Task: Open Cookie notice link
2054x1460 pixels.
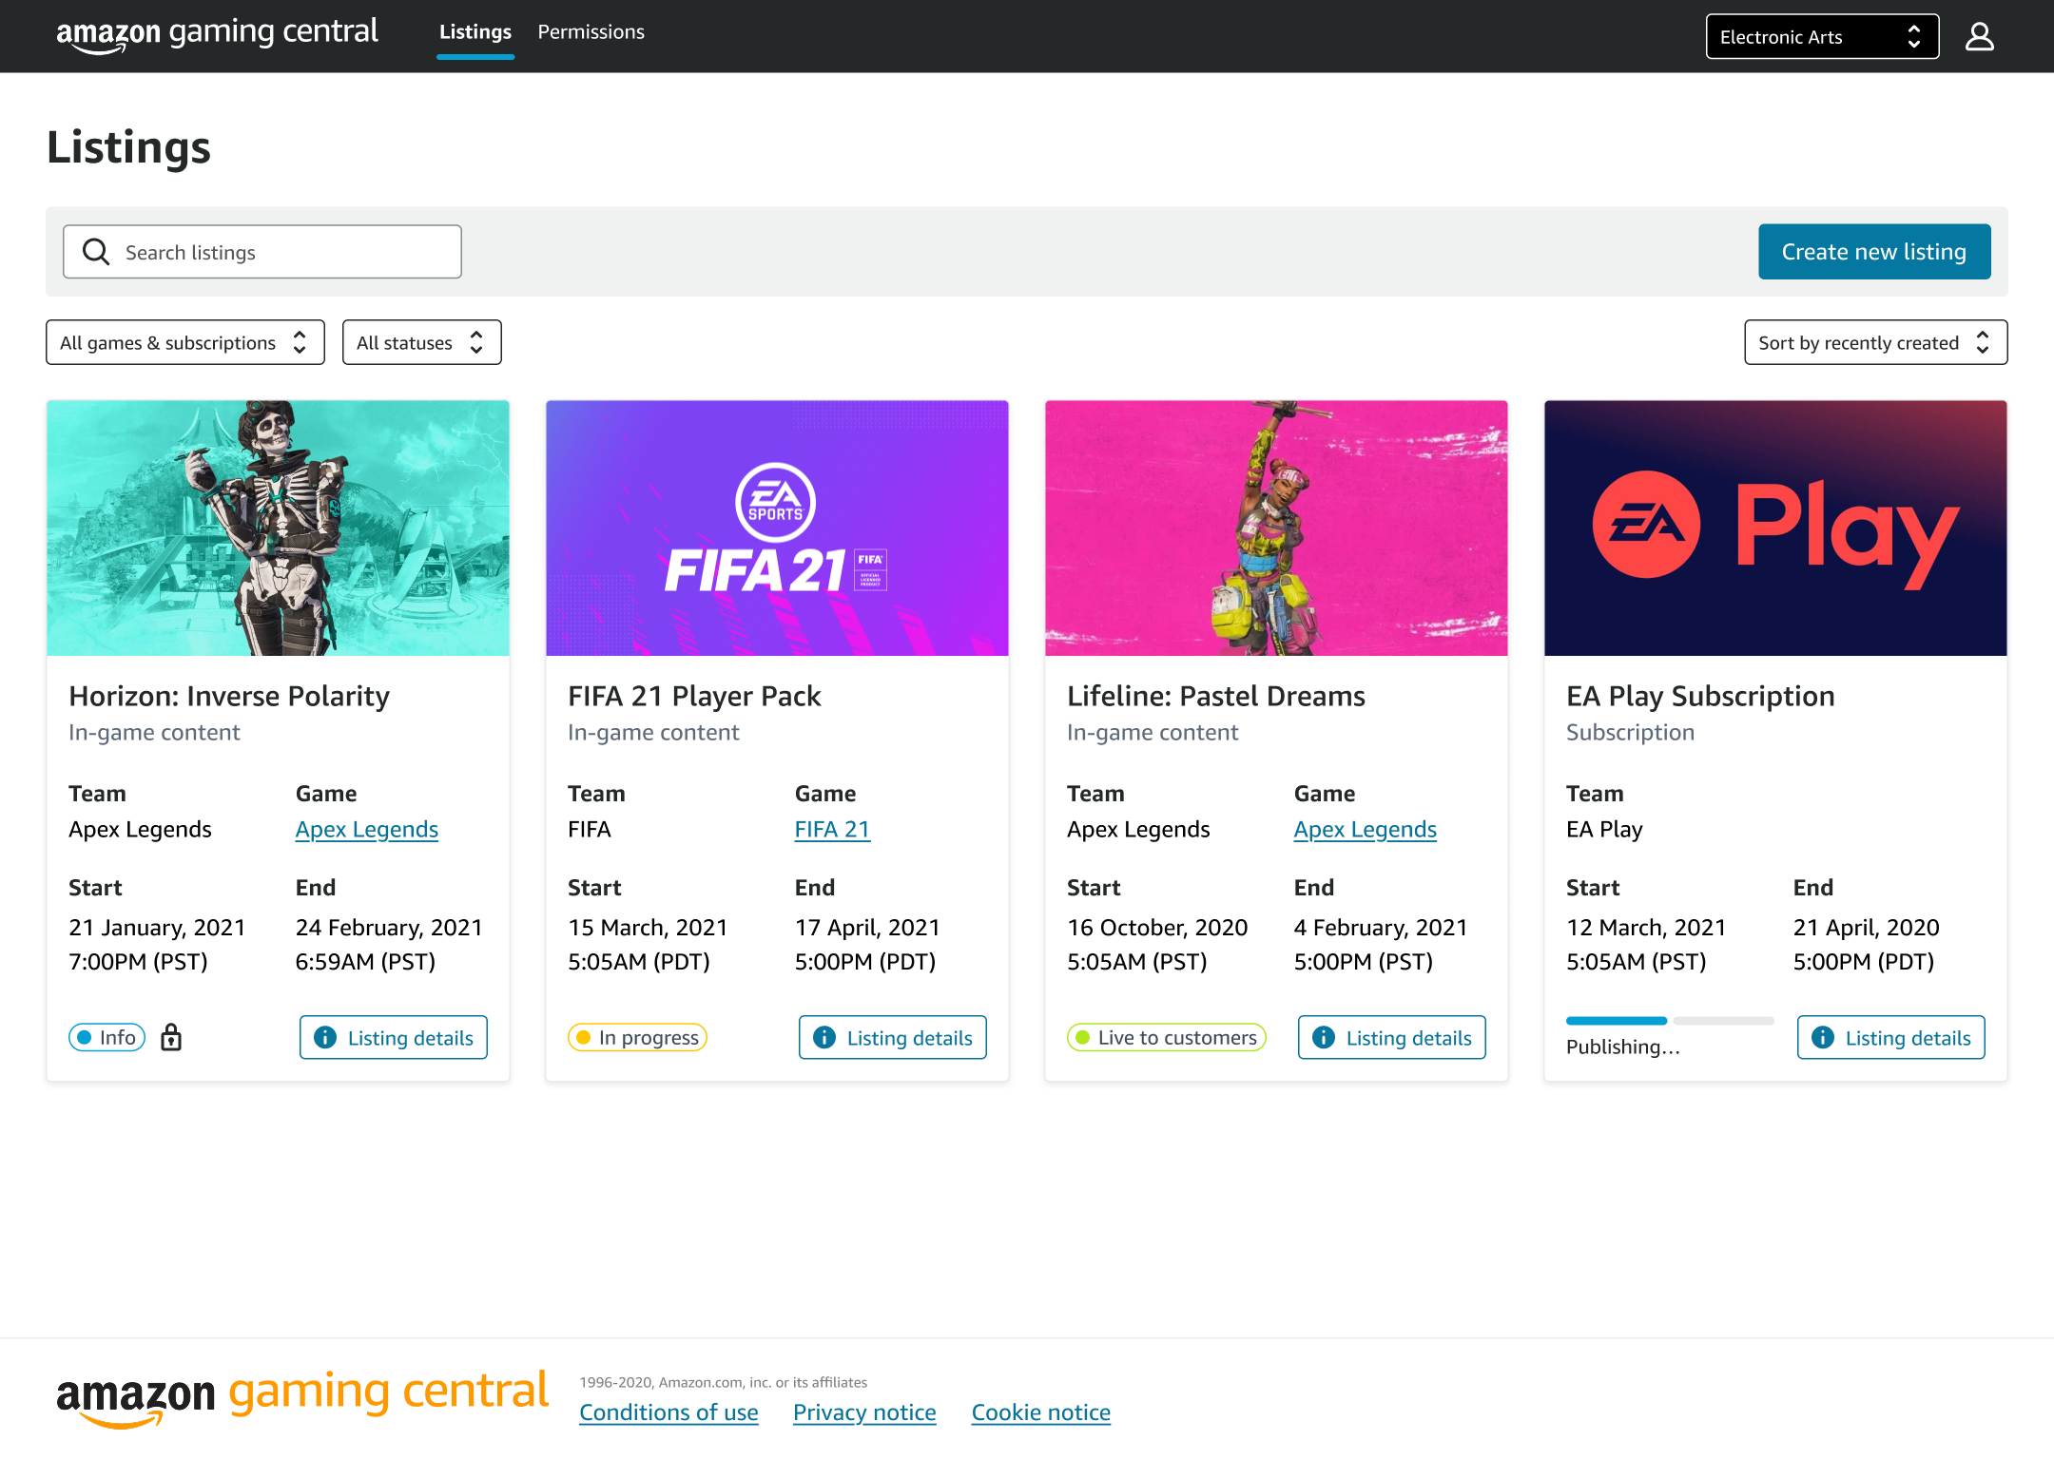Action: pyautogui.click(x=1041, y=1412)
